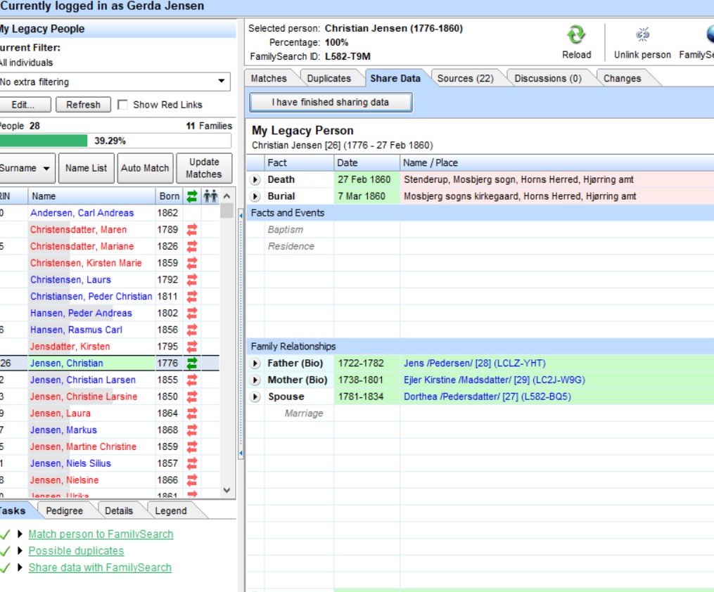Open the Sources (22) tab
714x592 pixels.
tap(466, 78)
